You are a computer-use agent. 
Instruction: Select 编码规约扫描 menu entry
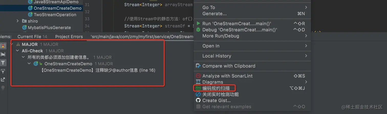point(252,88)
